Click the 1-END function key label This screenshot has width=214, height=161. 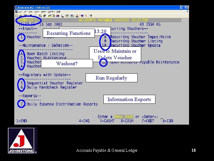point(22,121)
